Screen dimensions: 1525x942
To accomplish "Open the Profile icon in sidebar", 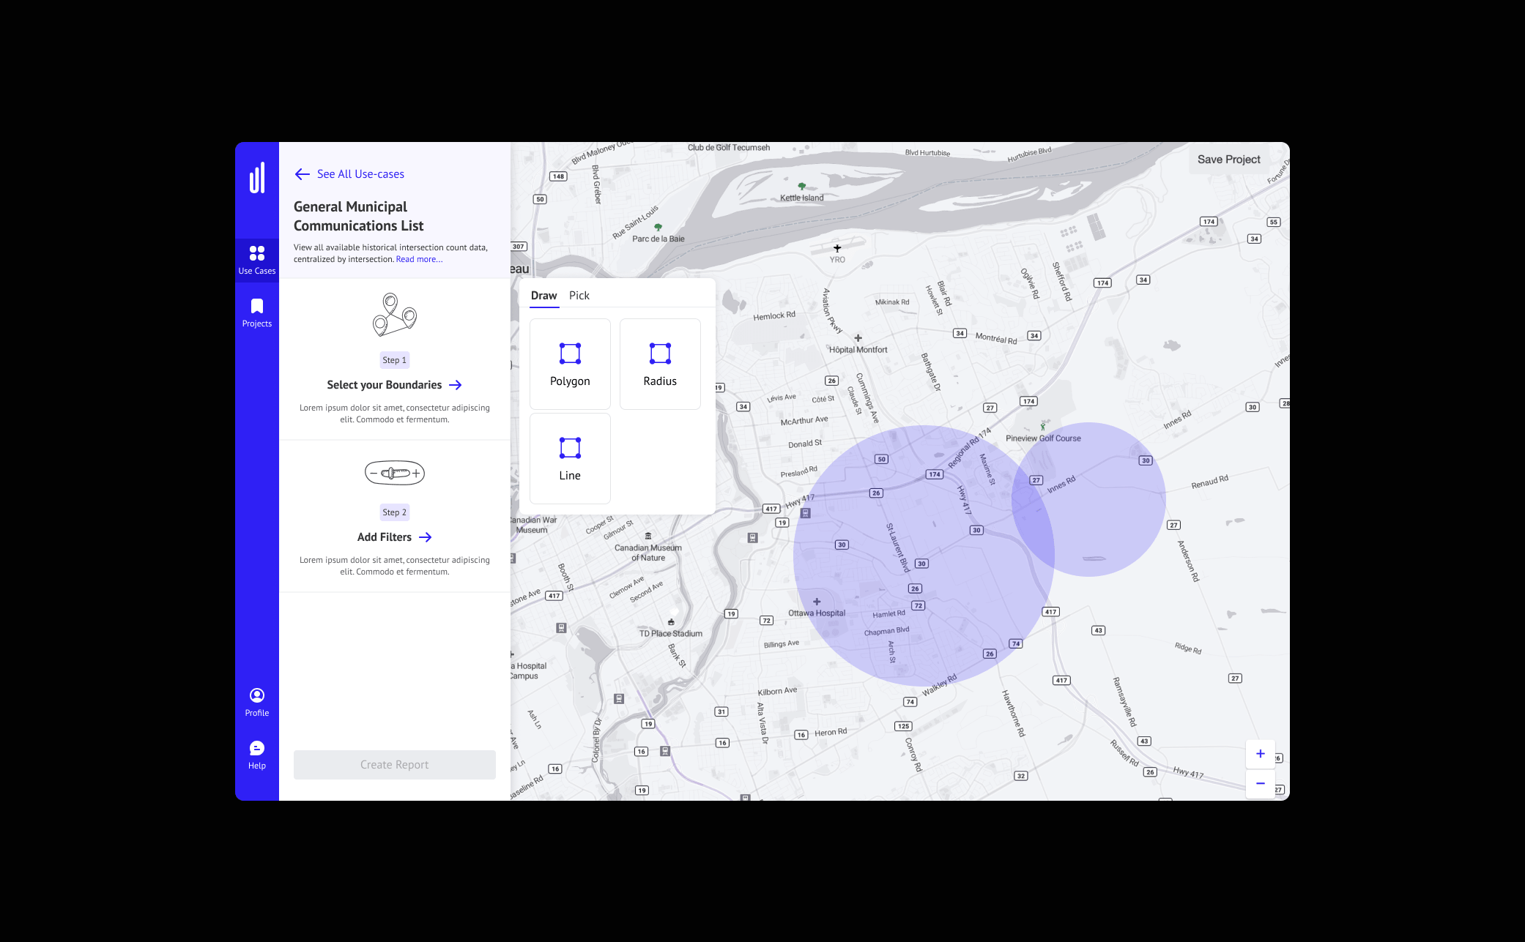I will click(x=256, y=695).
